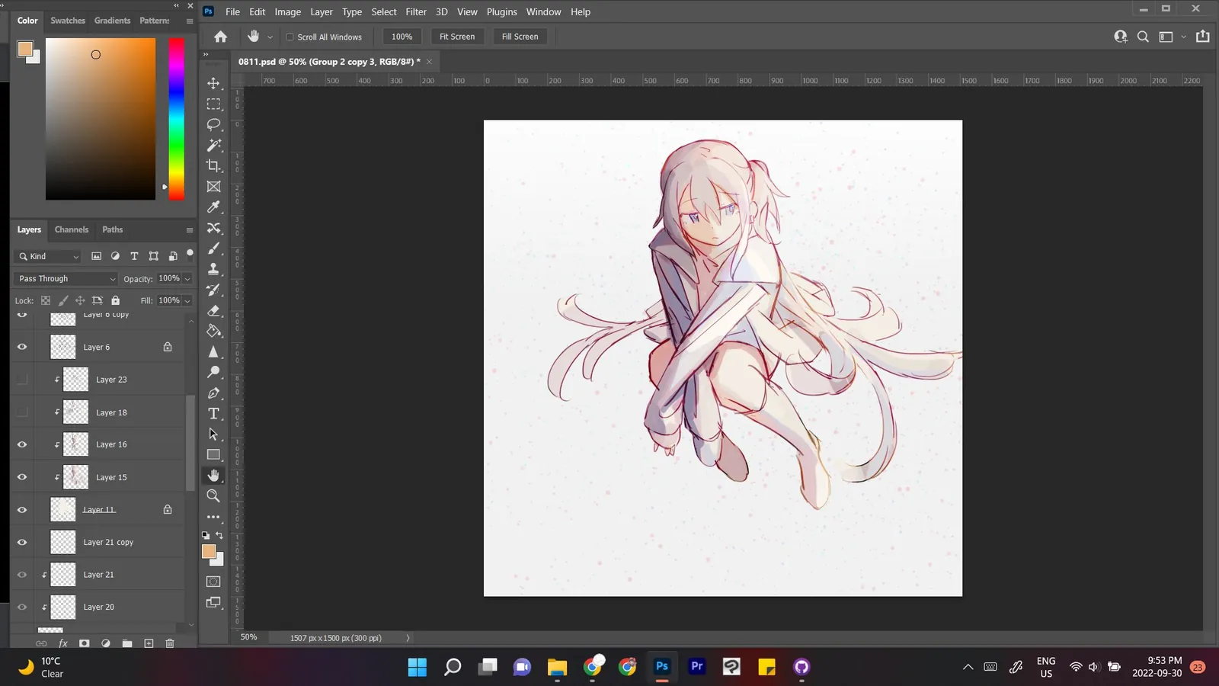1219x686 pixels.
Task: Select the Eyedropper tool
Action: [x=213, y=207]
